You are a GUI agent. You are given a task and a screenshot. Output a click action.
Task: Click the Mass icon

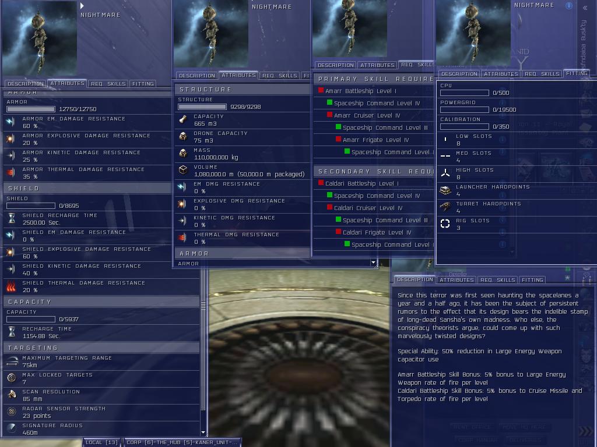click(183, 153)
